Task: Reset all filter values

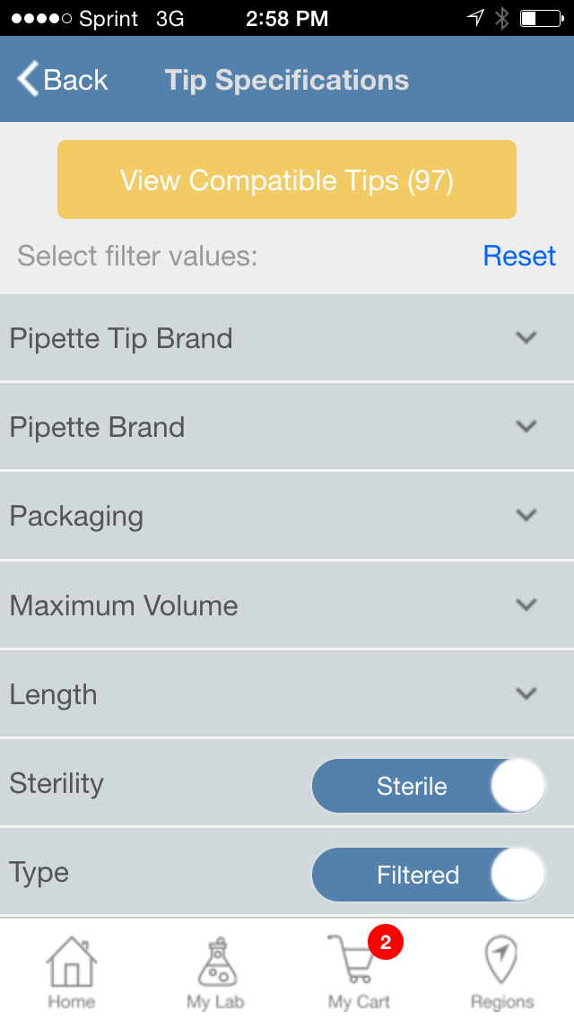Action: point(518,256)
